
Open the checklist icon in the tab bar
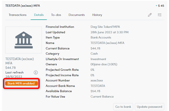(x=160, y=15)
